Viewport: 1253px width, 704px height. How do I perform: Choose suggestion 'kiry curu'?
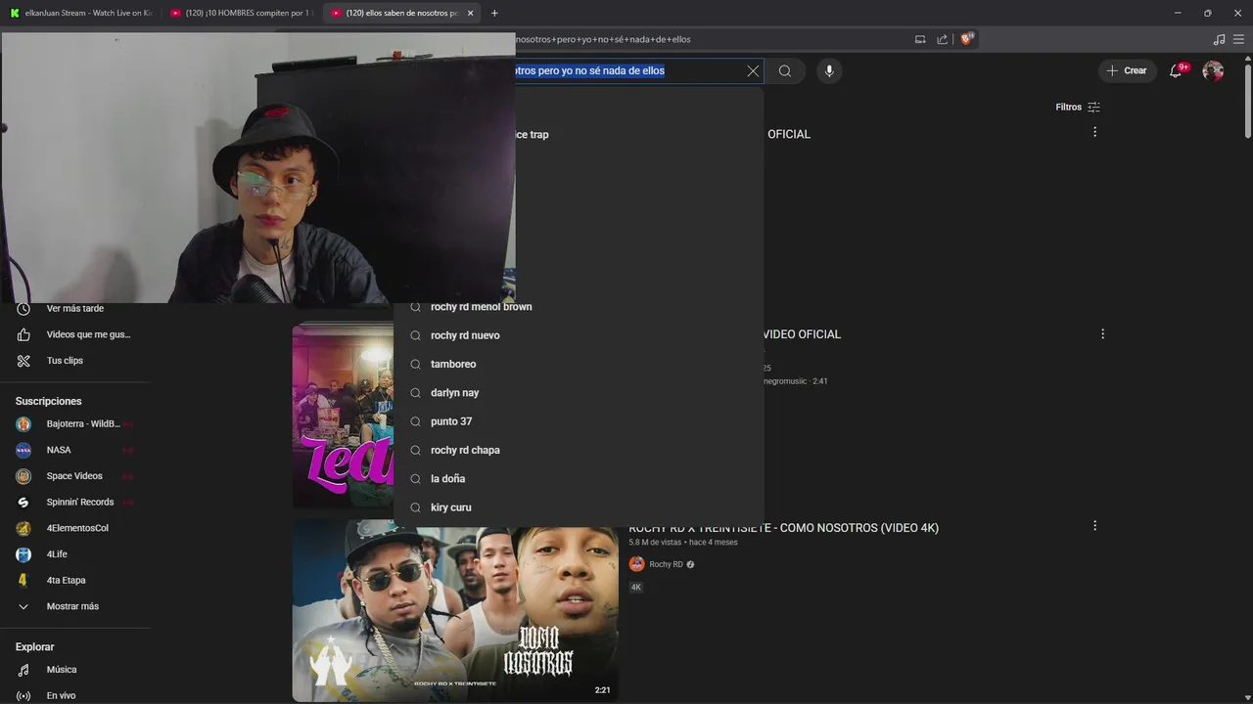pyautogui.click(x=579, y=507)
